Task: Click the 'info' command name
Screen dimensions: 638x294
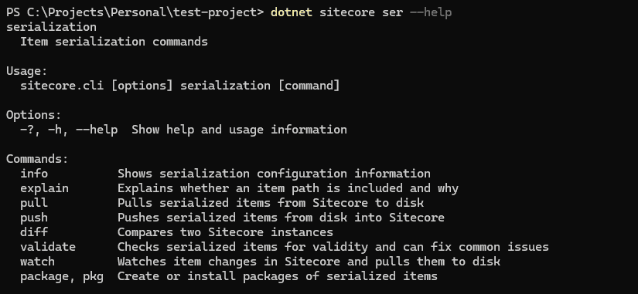Action: coord(34,174)
